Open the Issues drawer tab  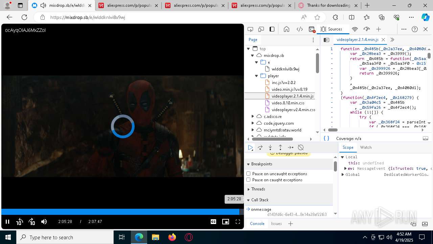276,223
